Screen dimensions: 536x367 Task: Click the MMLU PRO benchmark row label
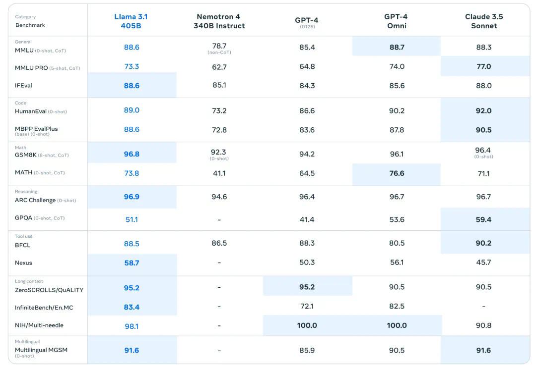tap(31, 68)
